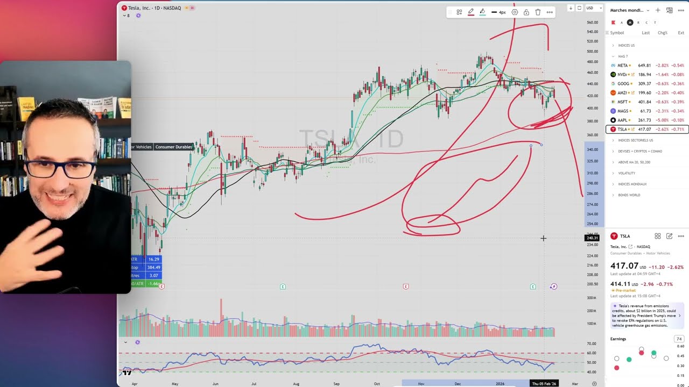
Task: Select META in the watchlist
Action: (647, 66)
